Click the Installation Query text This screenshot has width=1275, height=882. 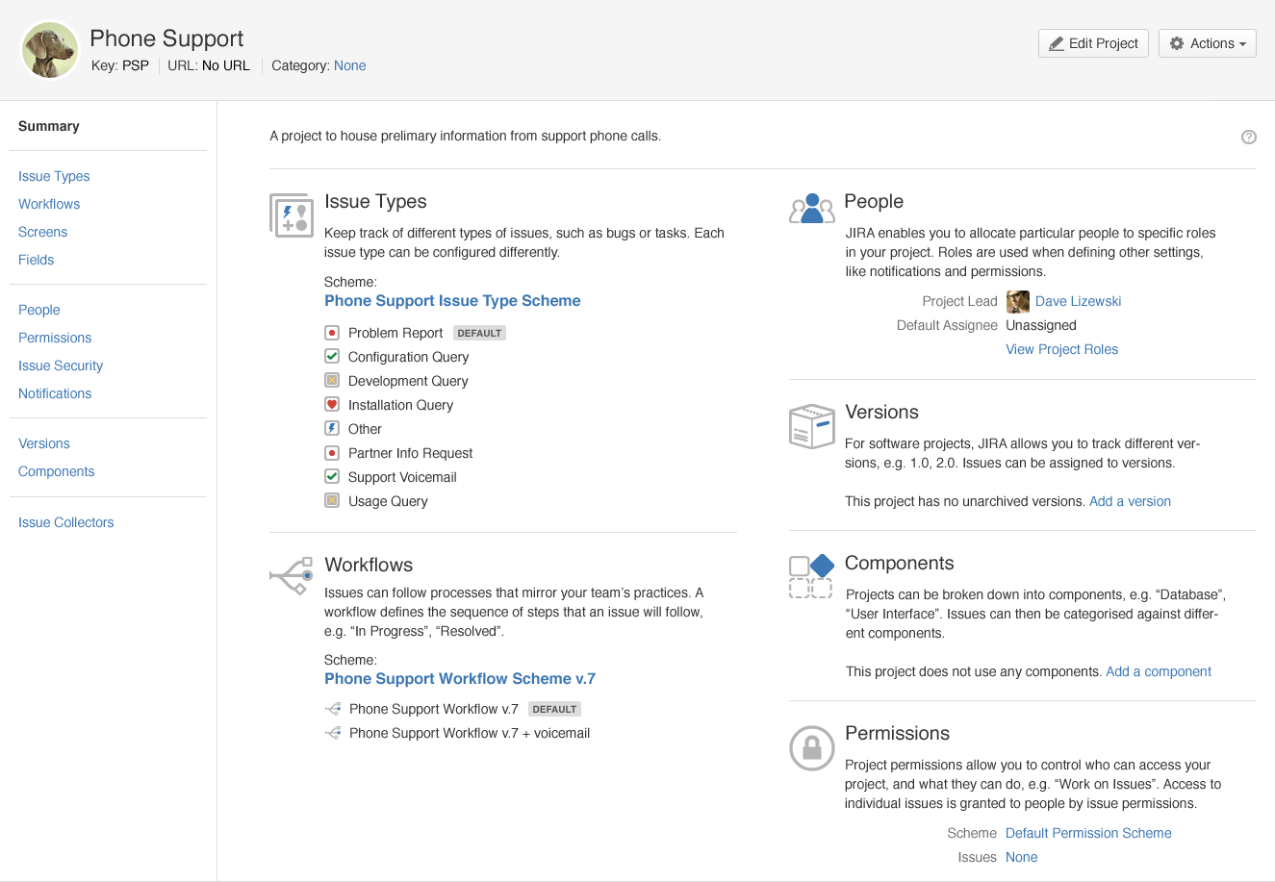point(400,405)
